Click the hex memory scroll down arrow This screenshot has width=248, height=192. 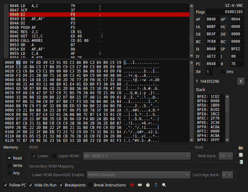(x=191, y=140)
